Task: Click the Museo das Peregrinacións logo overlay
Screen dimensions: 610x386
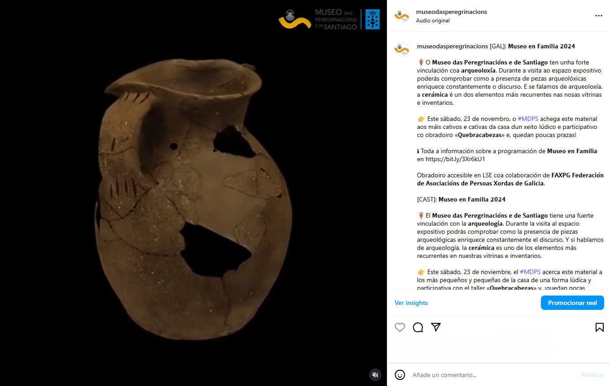Action: [318, 20]
